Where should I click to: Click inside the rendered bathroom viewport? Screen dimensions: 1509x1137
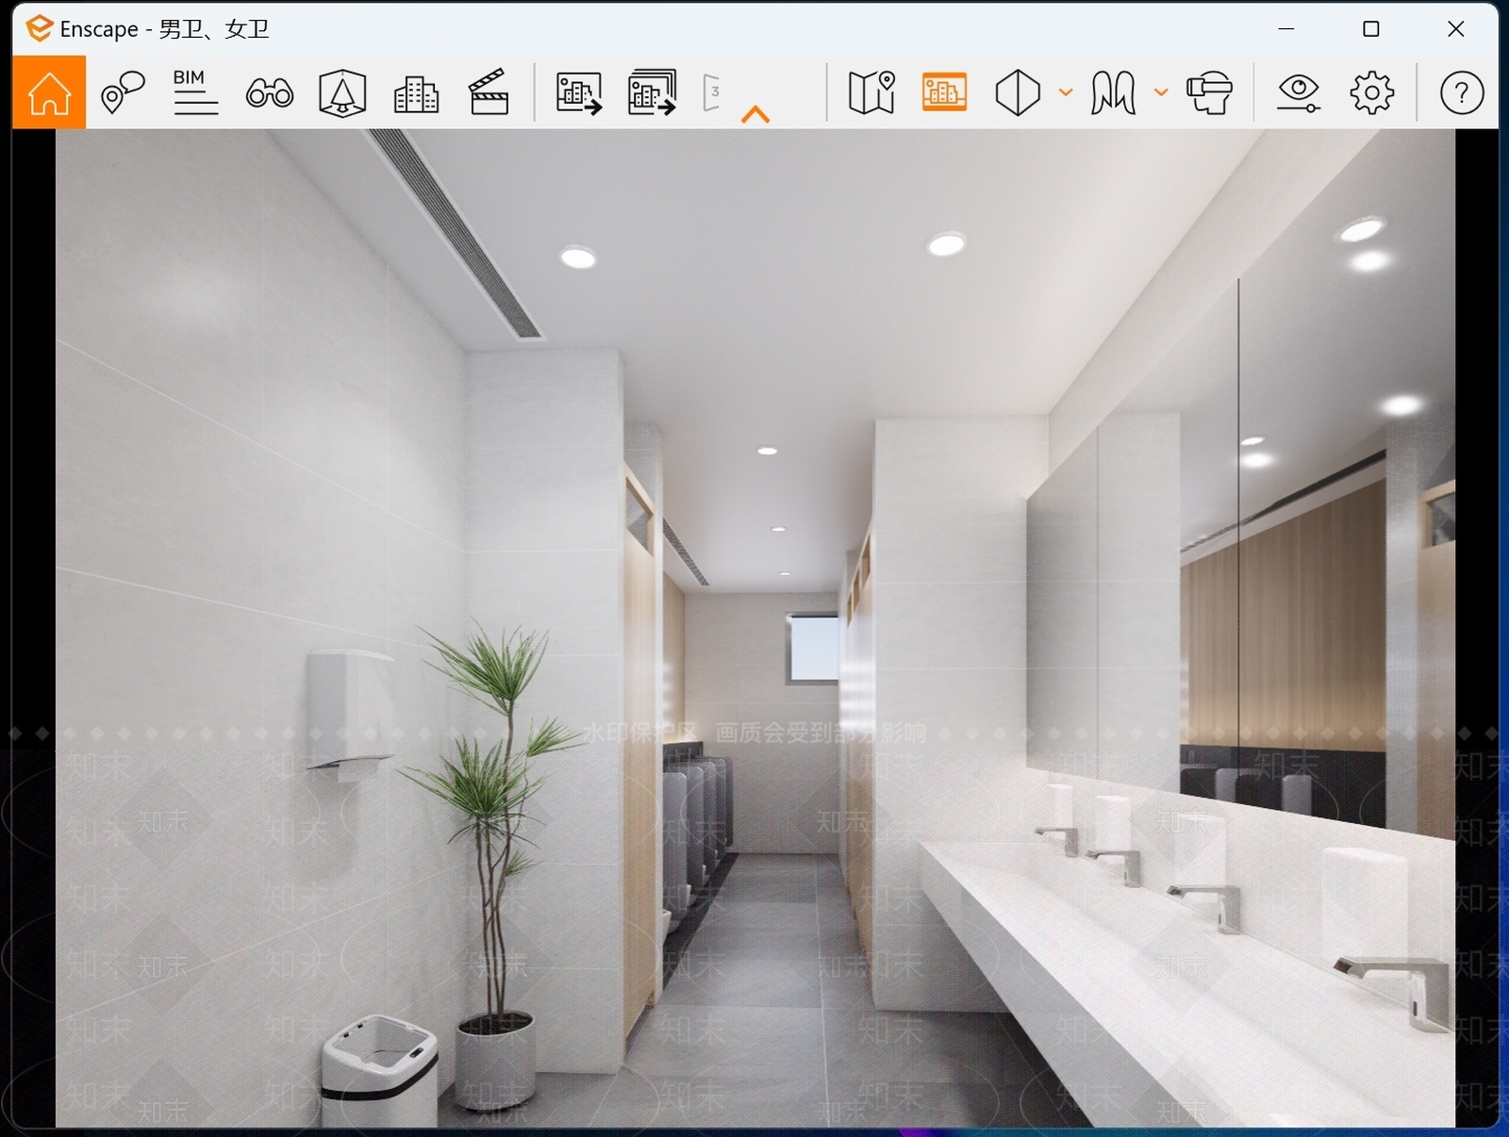point(754,627)
